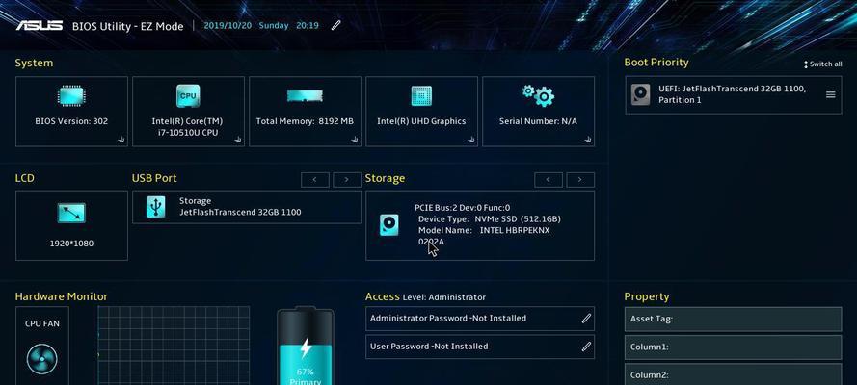Click the CPU FAN label
857x385 pixels.
[x=42, y=323]
